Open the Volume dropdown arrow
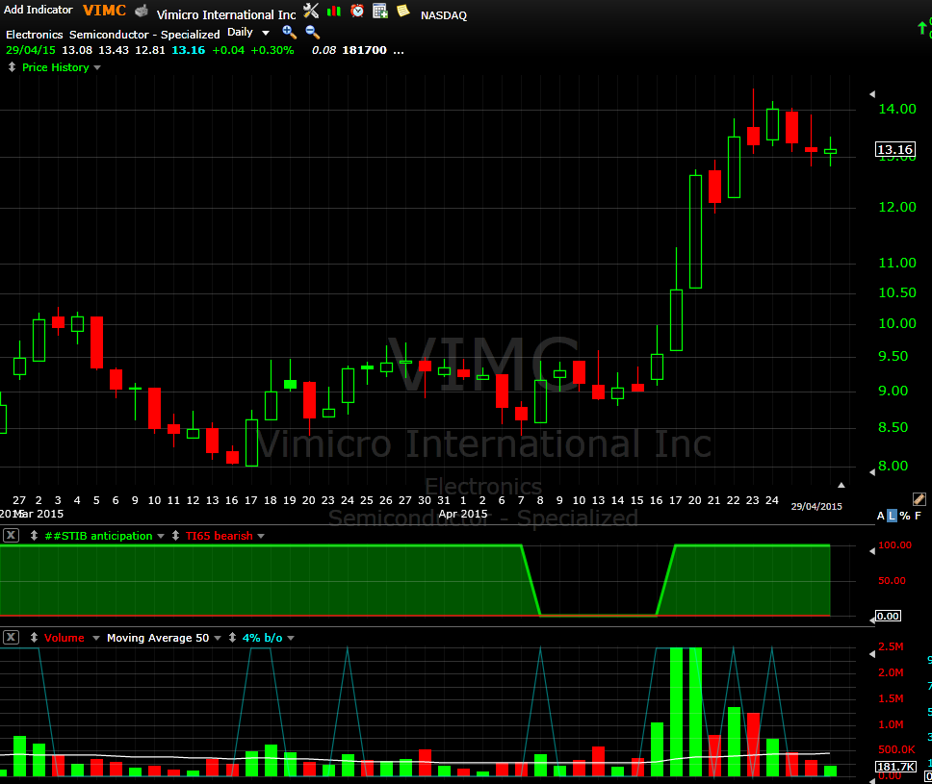 click(x=95, y=638)
